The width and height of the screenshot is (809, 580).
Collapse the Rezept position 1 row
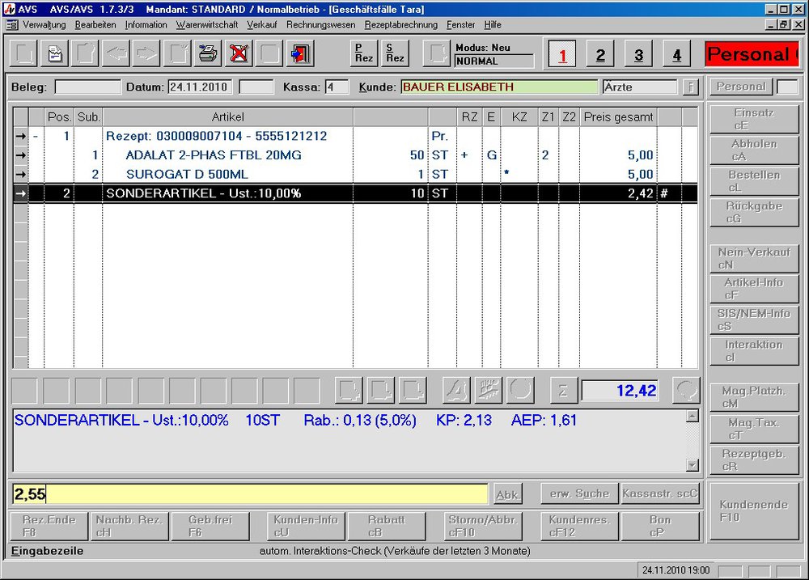click(x=36, y=136)
